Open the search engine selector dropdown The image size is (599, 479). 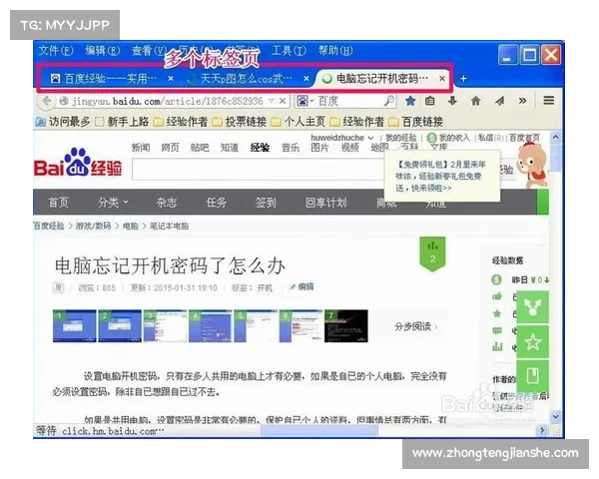pyautogui.click(x=306, y=101)
